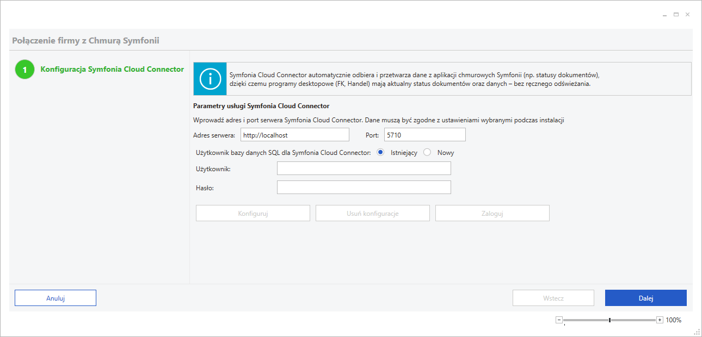Click the blue info icon in the banner
Screen dimensions: 702x337
210,79
